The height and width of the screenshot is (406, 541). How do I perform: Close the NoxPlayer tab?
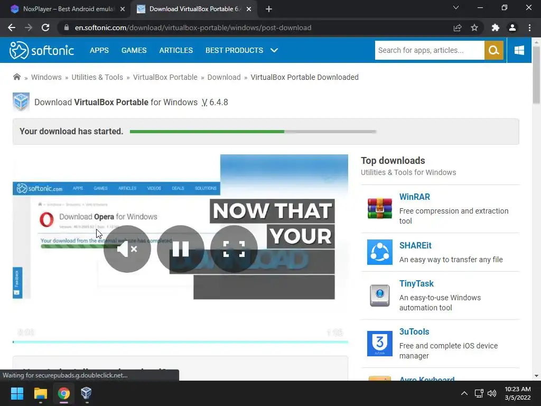pyautogui.click(x=123, y=9)
